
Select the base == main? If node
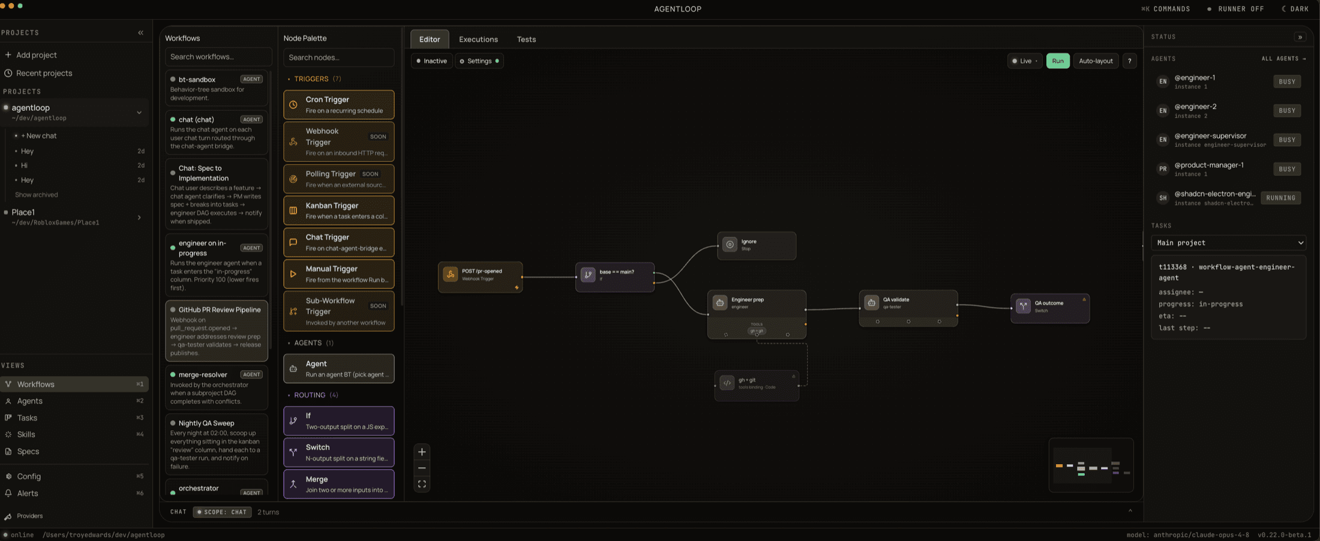pos(614,277)
